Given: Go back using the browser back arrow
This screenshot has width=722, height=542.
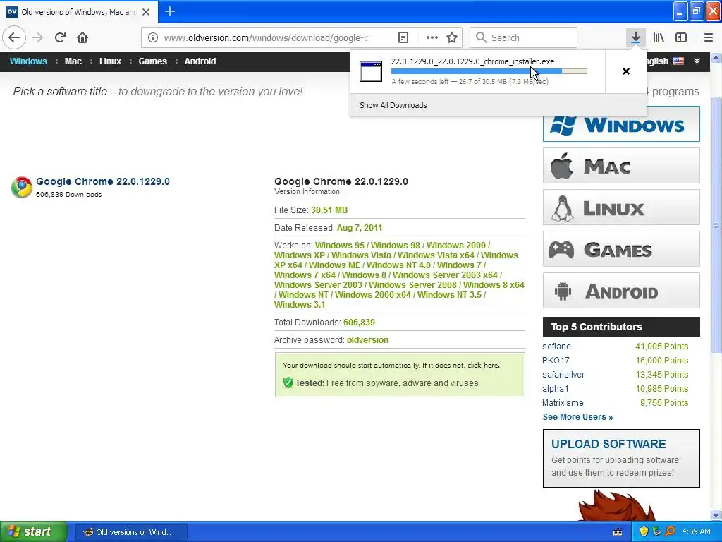Looking at the screenshot, I should (14, 37).
